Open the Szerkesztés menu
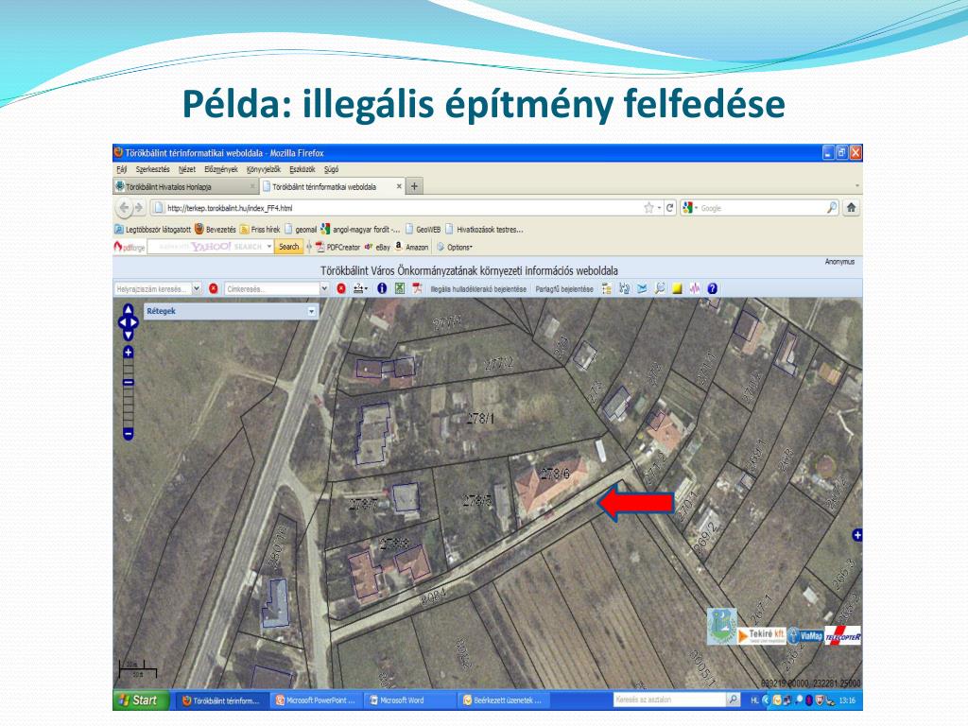 [152, 169]
